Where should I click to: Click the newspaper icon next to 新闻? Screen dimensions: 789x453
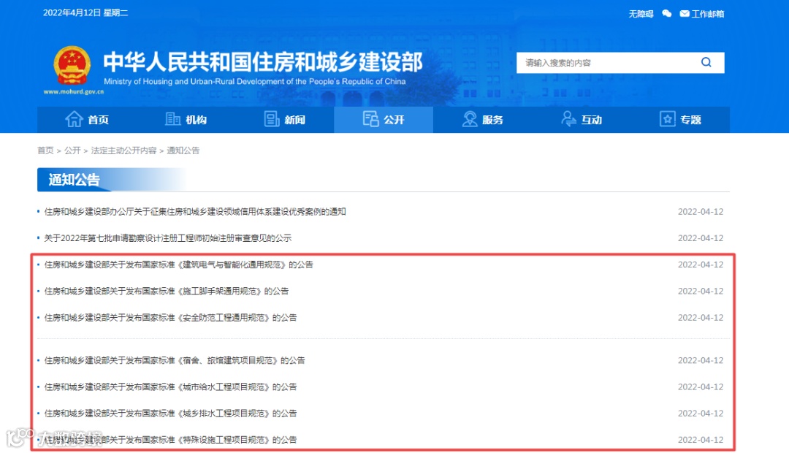272,119
